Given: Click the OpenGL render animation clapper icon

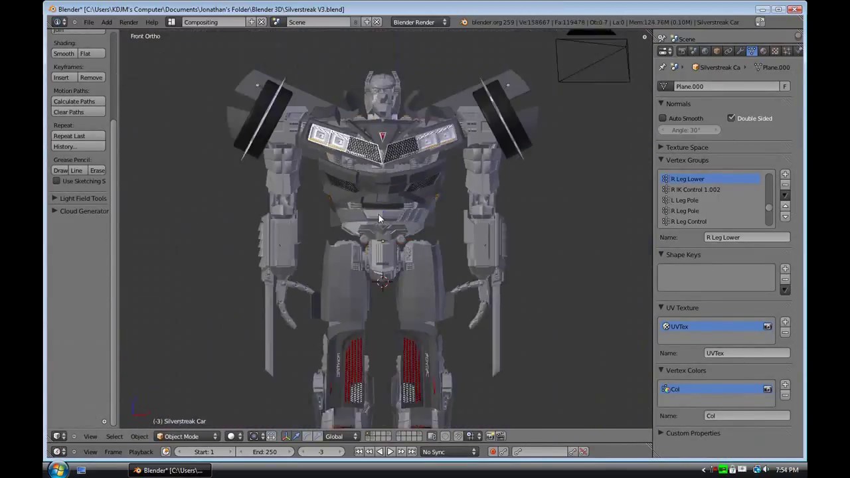Looking at the screenshot, I should tap(501, 436).
